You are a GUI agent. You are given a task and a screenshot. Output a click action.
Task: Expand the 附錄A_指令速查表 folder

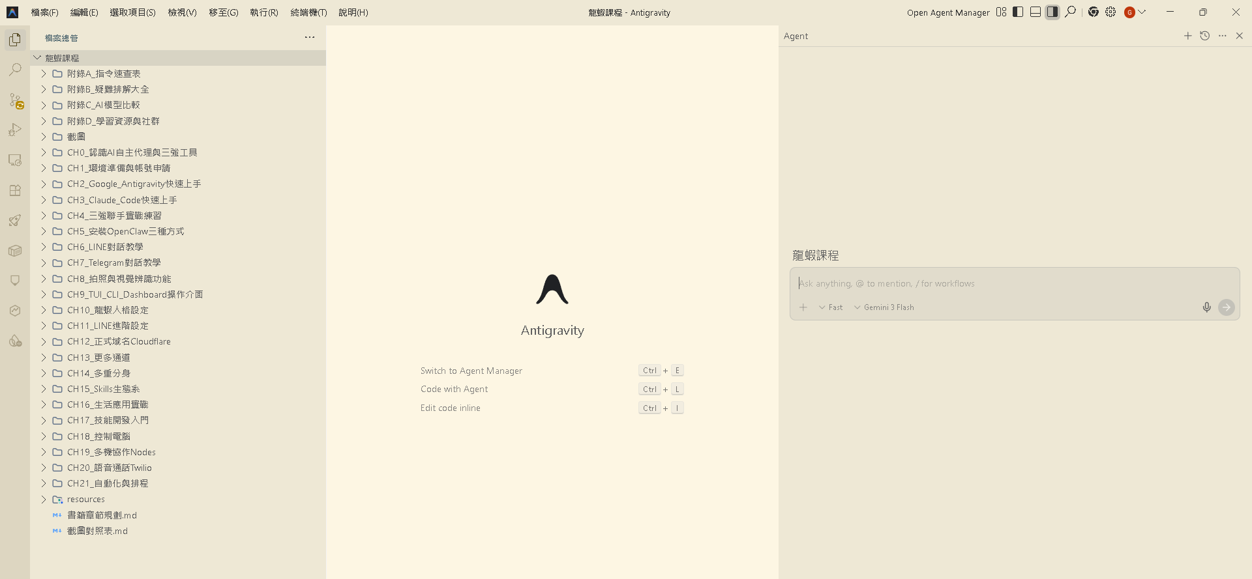tap(178, 74)
